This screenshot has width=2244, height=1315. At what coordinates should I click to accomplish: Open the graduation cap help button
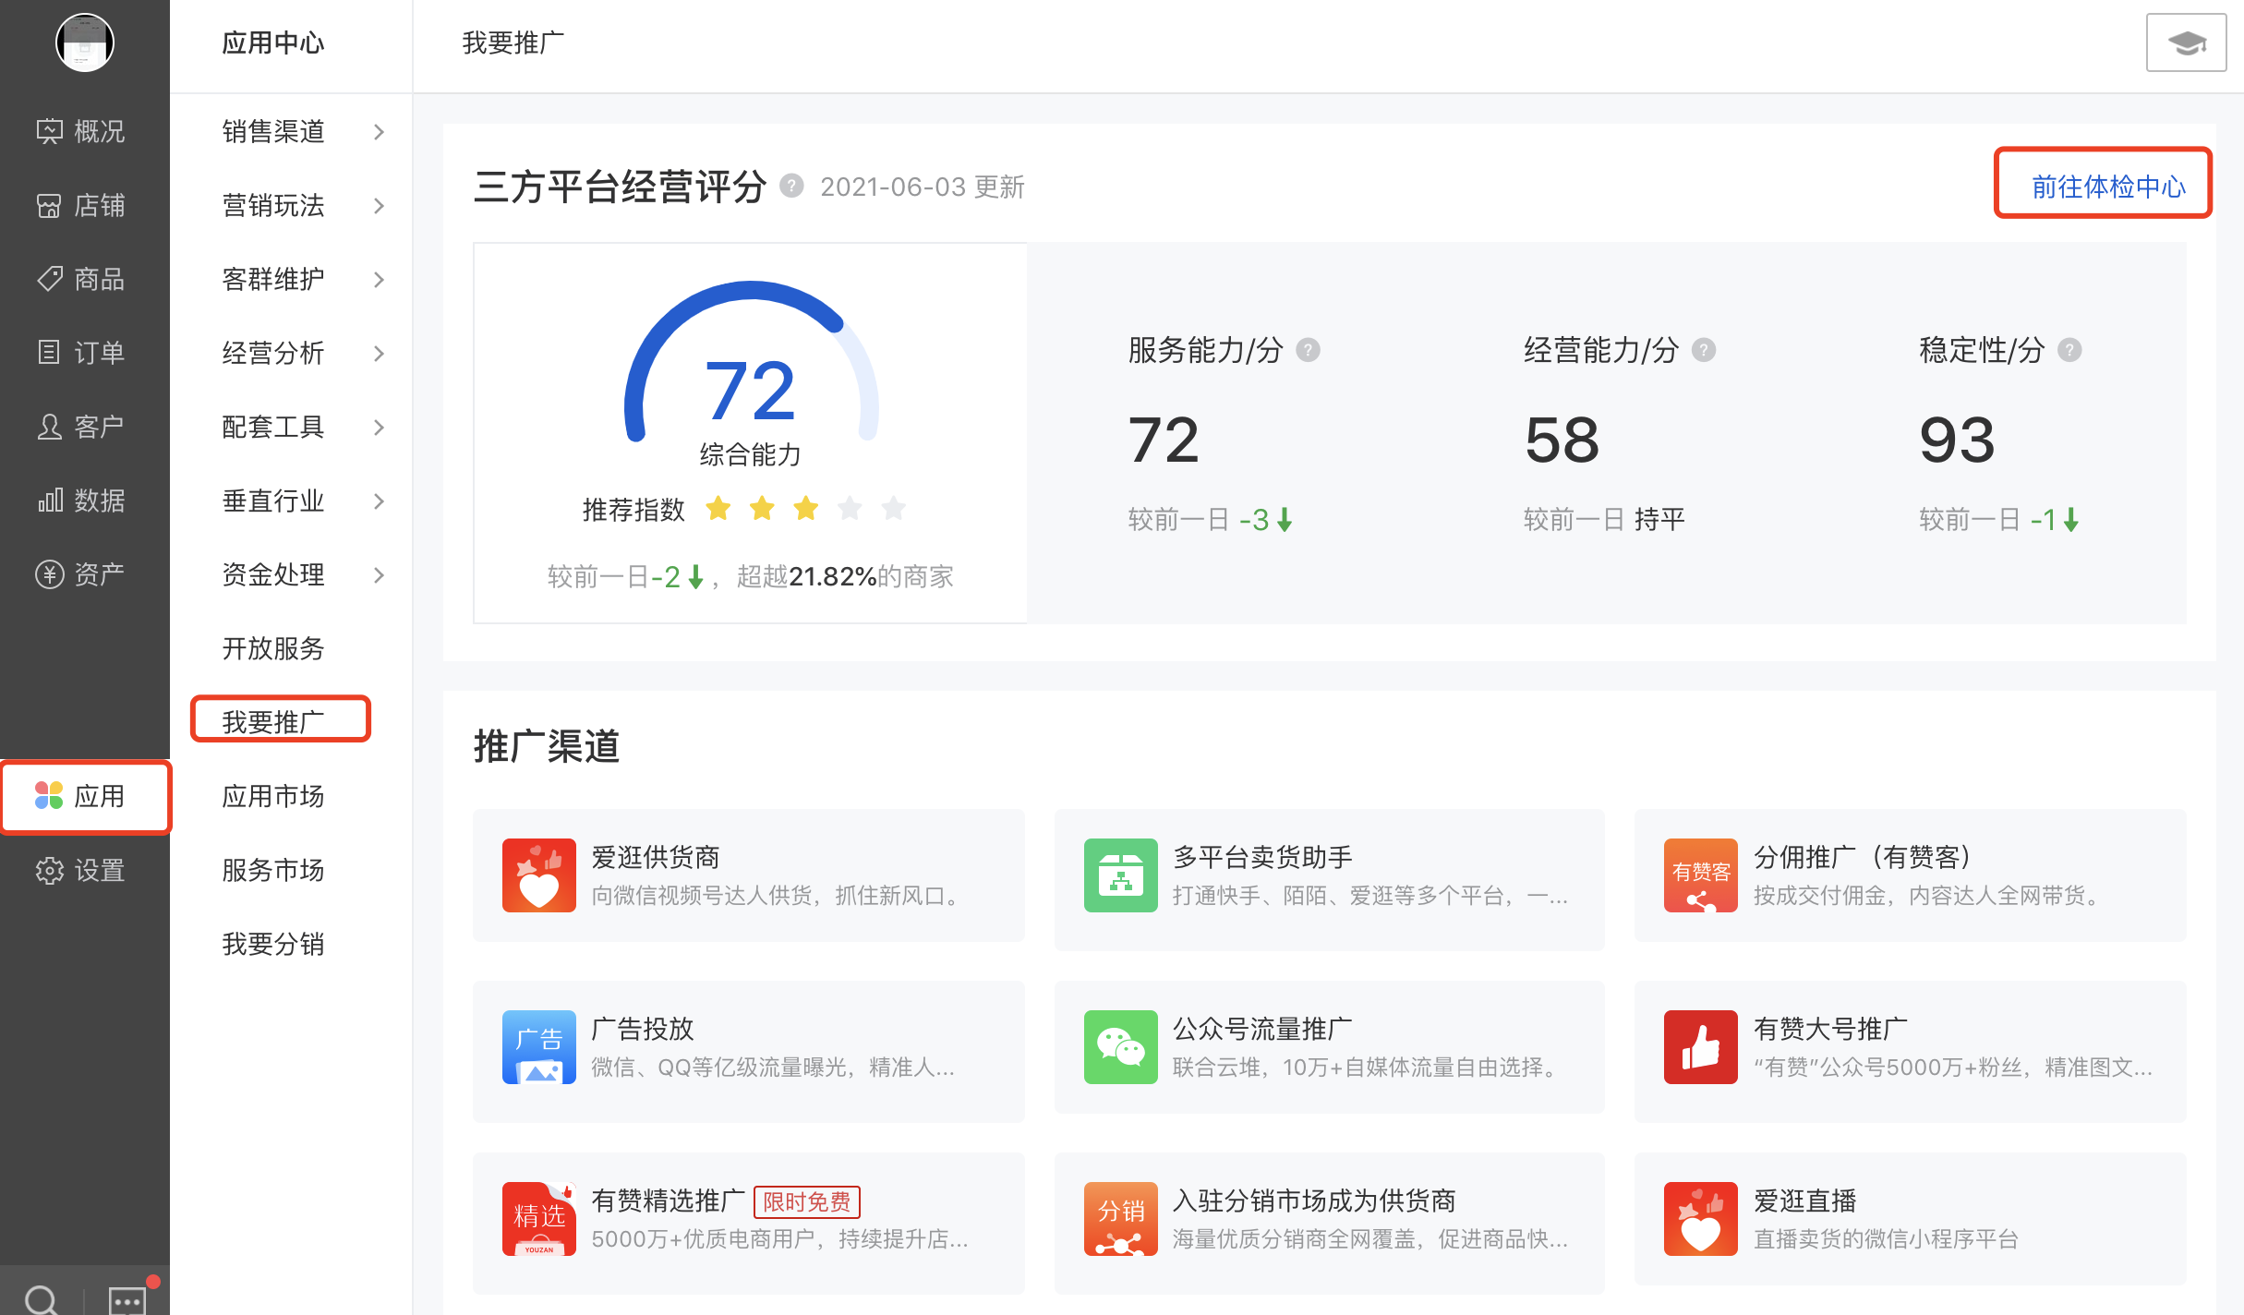pos(2186,42)
